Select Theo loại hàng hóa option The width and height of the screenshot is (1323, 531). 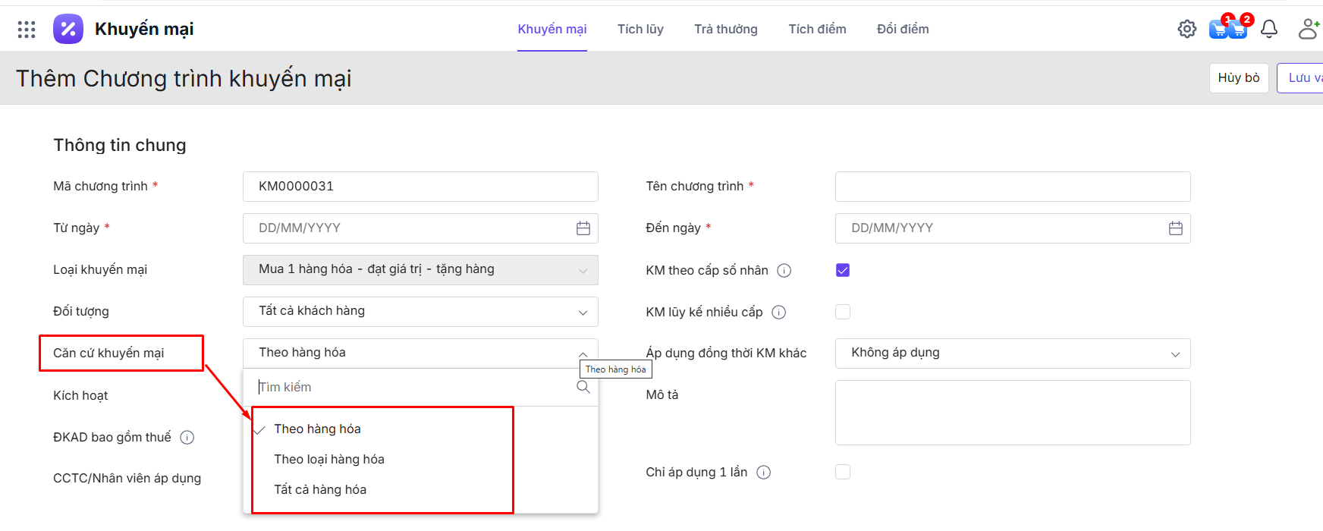(329, 460)
